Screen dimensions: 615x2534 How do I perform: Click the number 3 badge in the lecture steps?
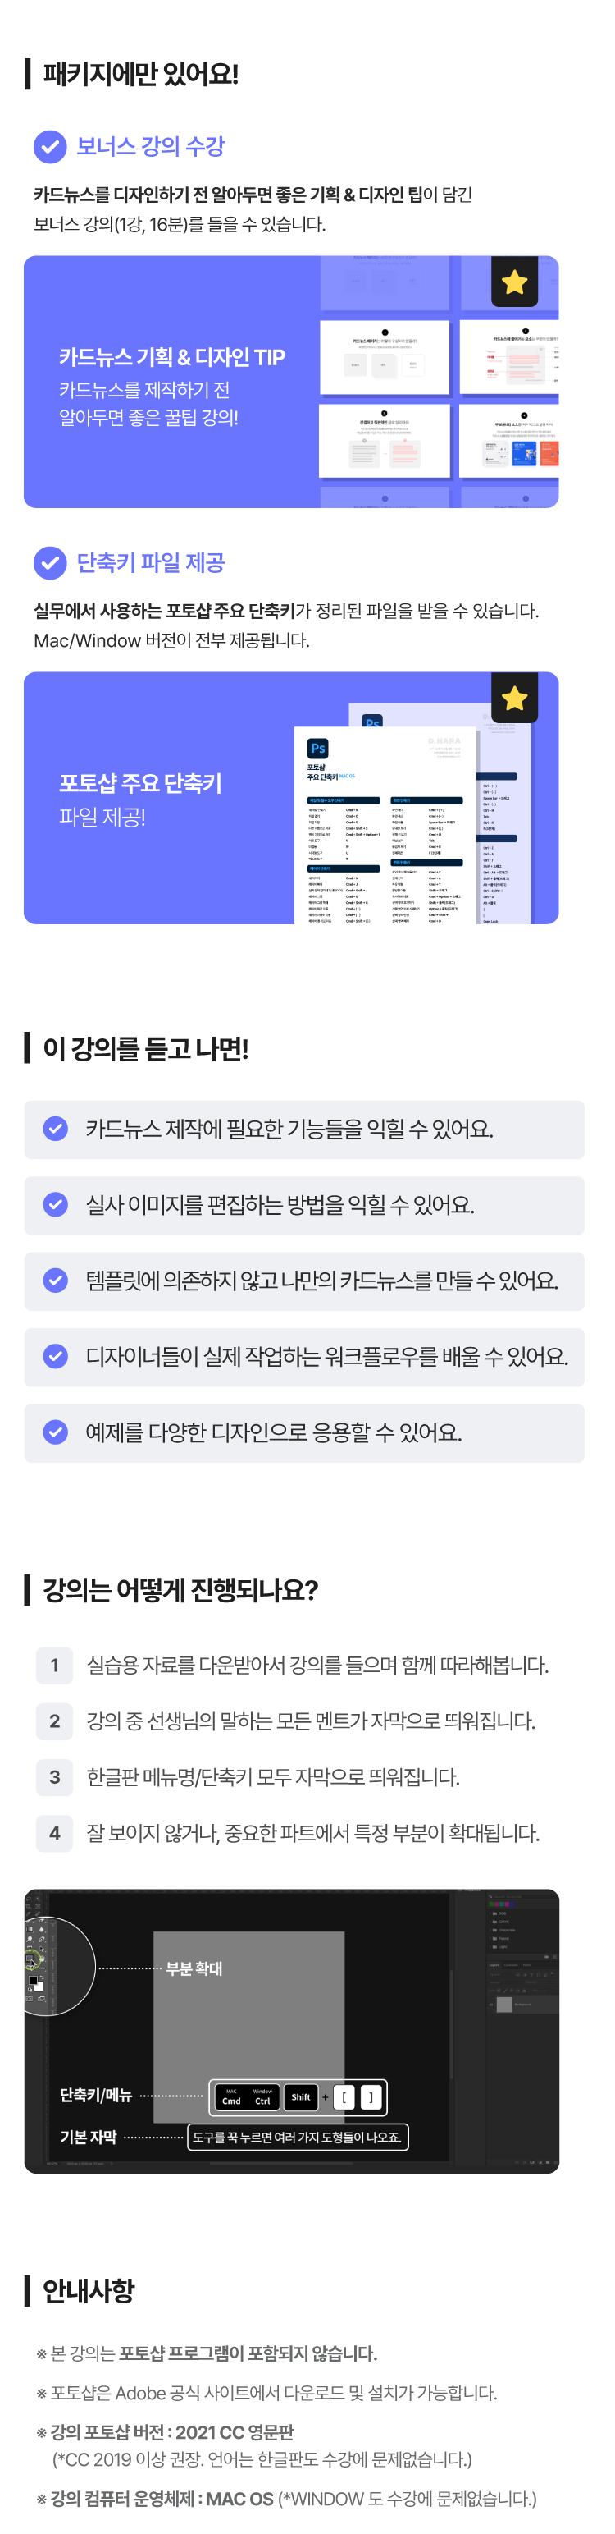55,1776
